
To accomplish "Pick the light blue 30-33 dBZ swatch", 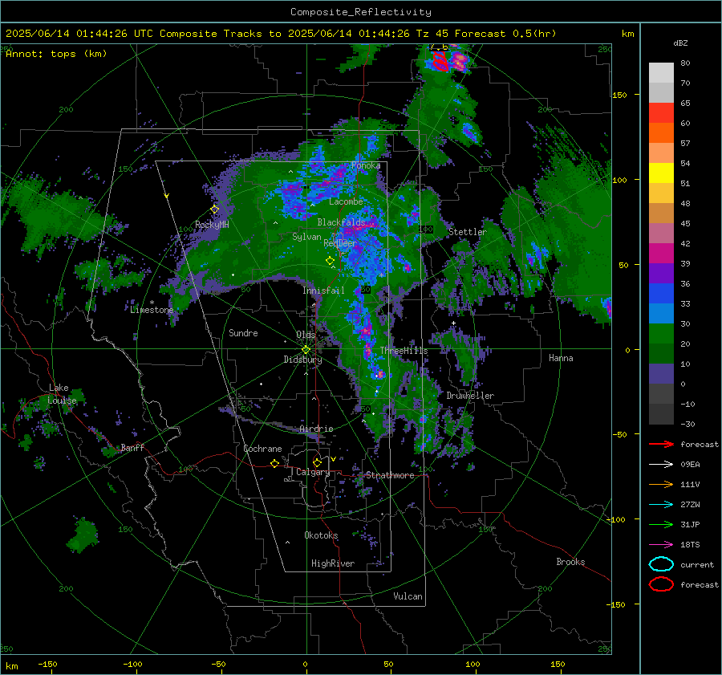I will coord(661,314).
